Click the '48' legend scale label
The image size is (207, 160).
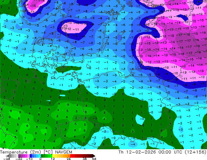(x=94, y=159)
